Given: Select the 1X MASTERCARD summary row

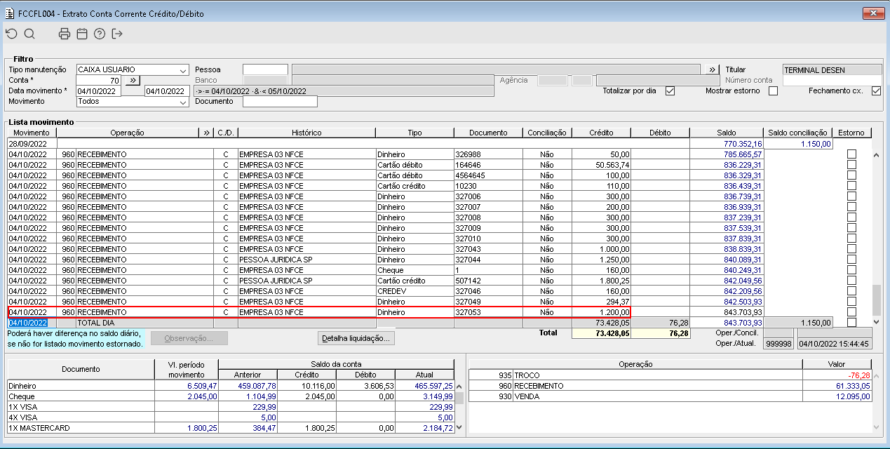Looking at the screenshot, I should (230, 427).
